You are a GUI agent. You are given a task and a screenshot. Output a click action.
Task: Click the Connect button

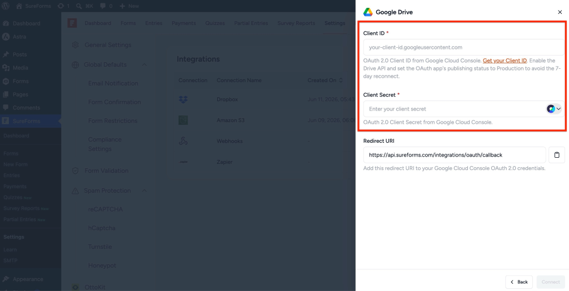(x=551, y=282)
